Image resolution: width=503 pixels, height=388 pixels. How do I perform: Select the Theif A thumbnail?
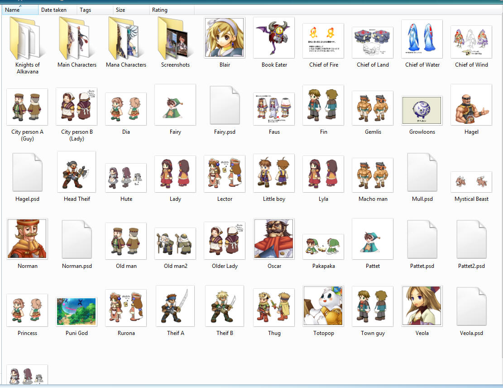point(176,306)
